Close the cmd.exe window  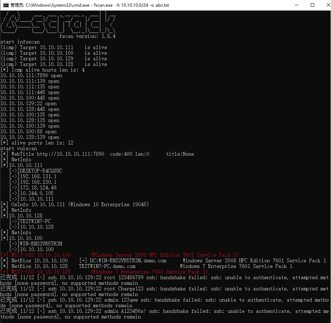click(x=328, y=5)
